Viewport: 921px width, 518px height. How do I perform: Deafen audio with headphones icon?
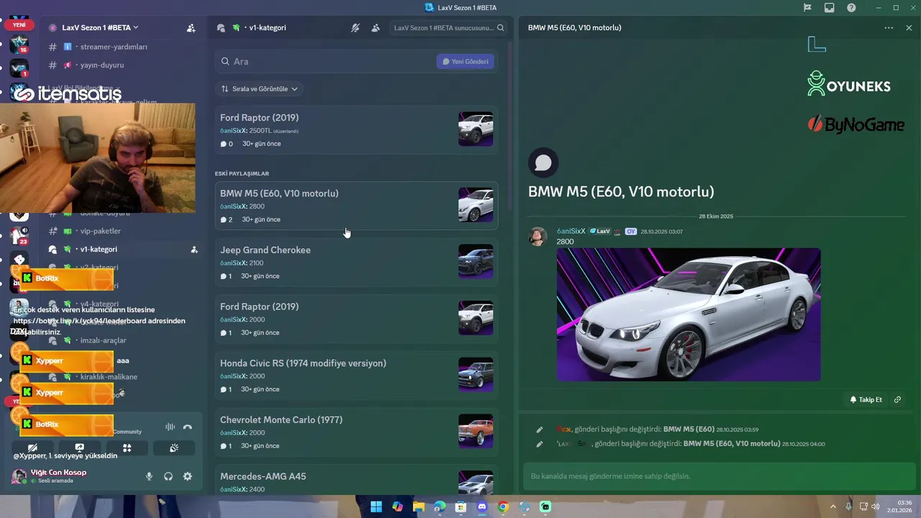(168, 476)
